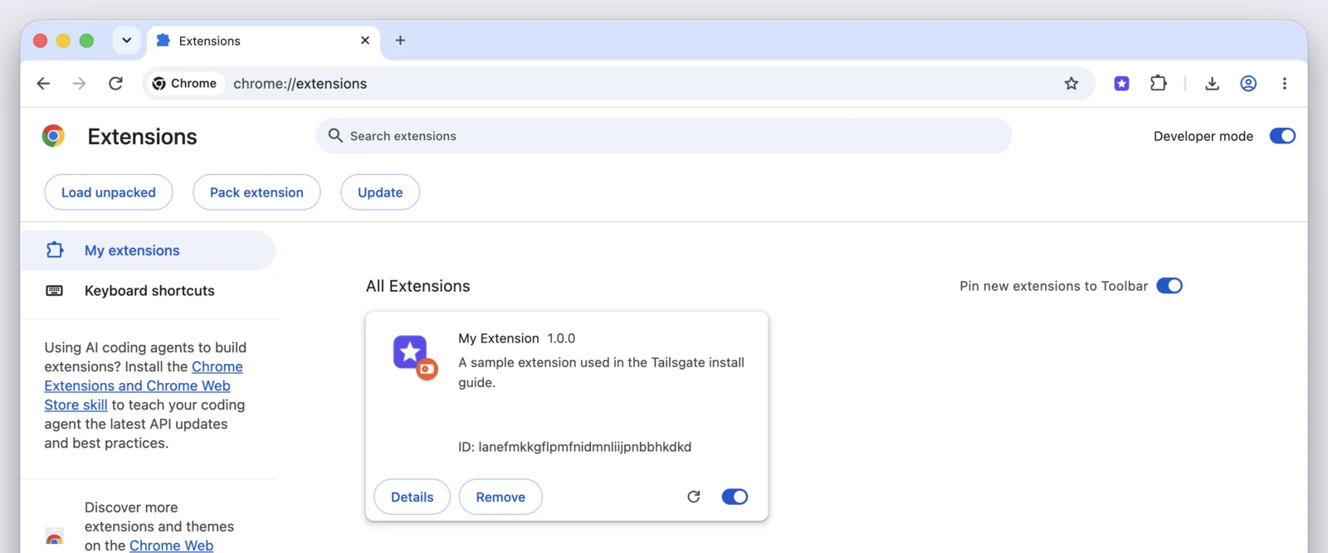Click the puzzle icon beside My extensions
This screenshot has width=1328, height=553.
[55, 250]
